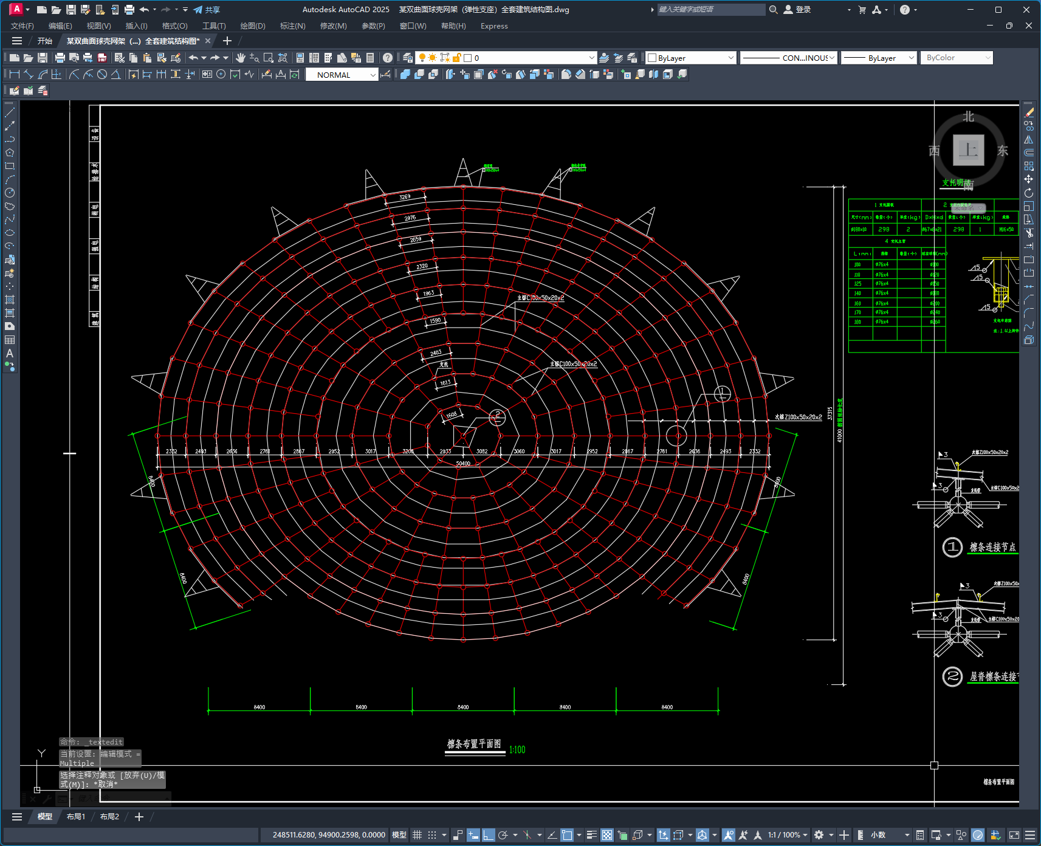Open Layer Properties manager icon
The height and width of the screenshot is (846, 1041).
(x=408, y=58)
